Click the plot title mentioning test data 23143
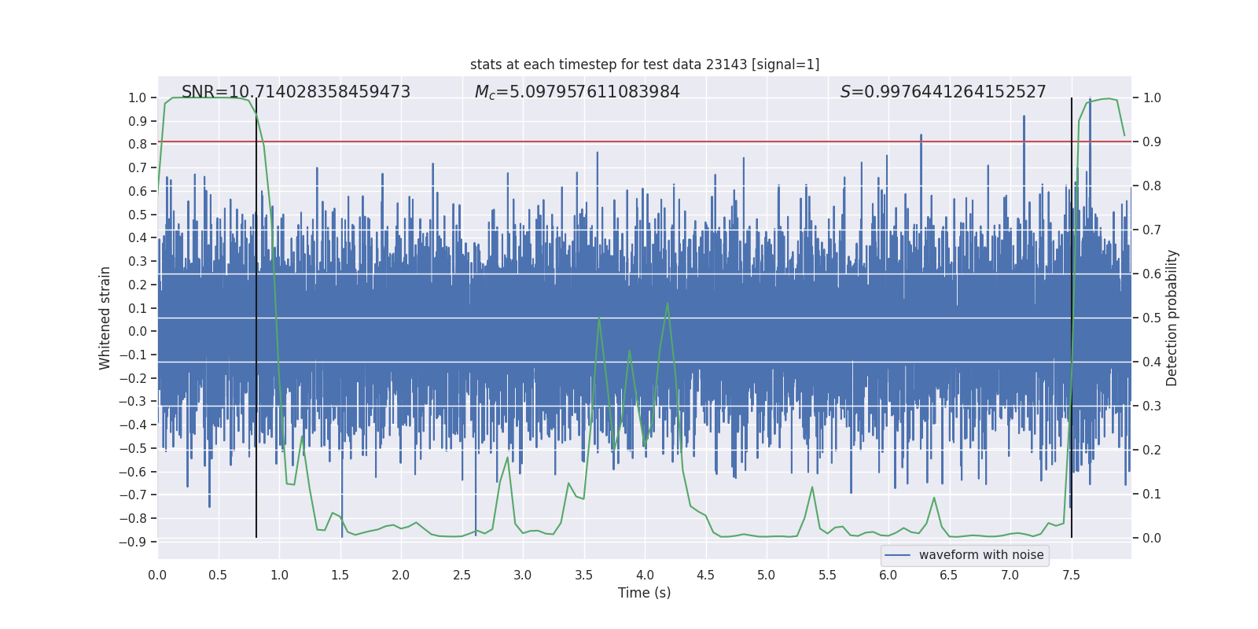 click(x=644, y=64)
